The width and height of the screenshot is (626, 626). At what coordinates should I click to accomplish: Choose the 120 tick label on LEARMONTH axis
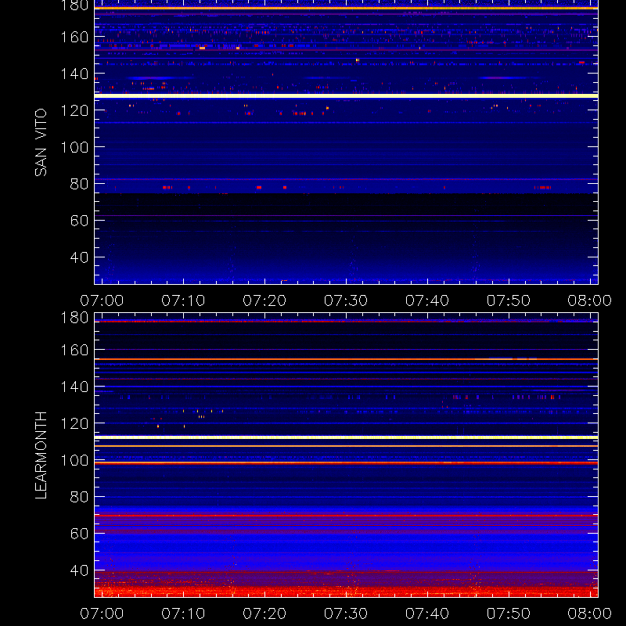click(74, 423)
